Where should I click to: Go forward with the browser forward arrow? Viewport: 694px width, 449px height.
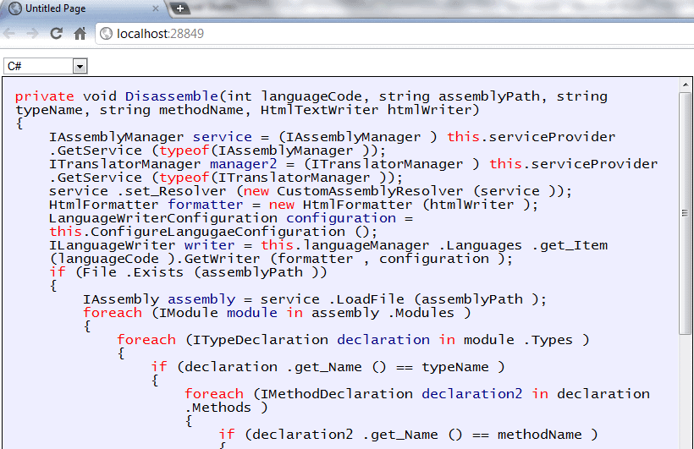[32, 34]
